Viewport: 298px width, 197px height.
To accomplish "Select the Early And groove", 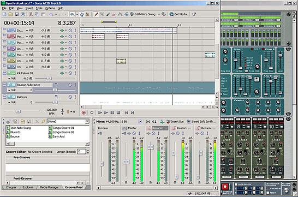I will tap(56, 136).
